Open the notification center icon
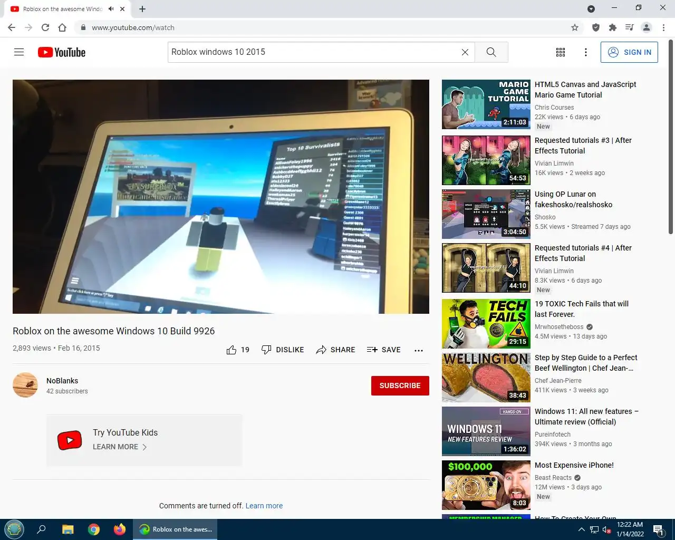The image size is (675, 540). pos(658,529)
